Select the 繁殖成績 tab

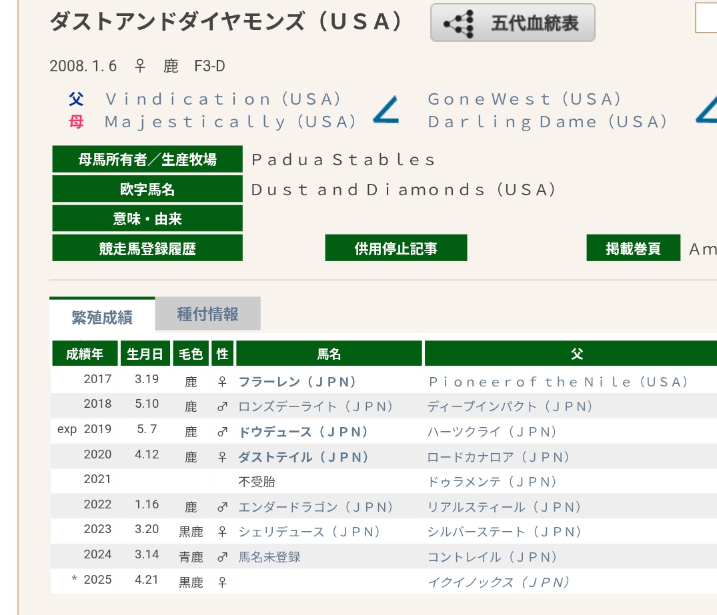pyautogui.click(x=102, y=316)
